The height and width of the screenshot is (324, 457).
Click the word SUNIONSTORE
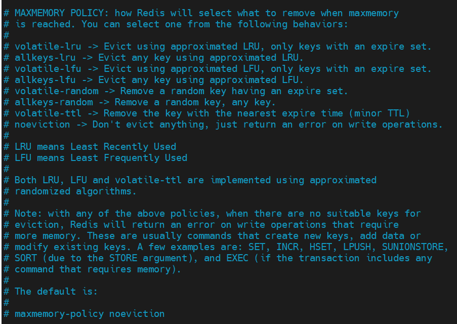(x=412, y=247)
